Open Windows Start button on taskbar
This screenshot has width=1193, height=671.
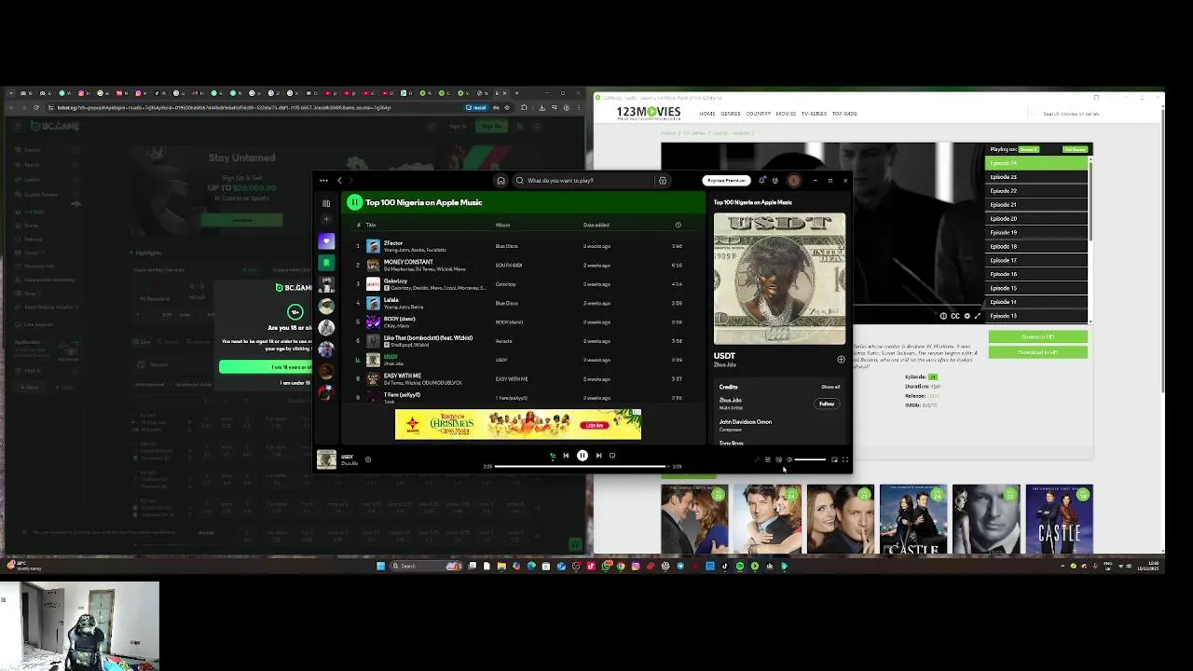(x=380, y=566)
